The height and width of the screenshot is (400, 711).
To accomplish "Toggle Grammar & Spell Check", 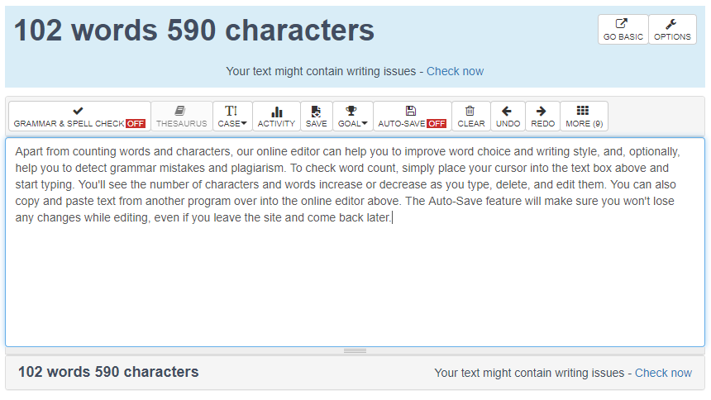I will 79,116.
